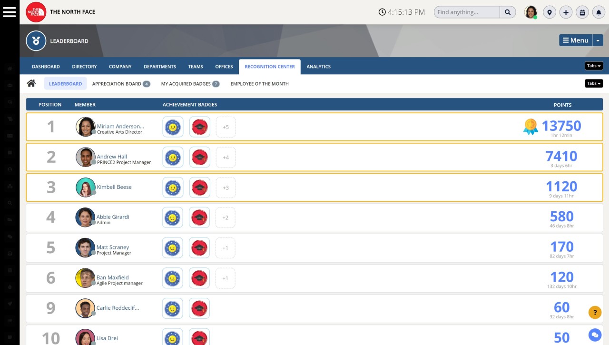This screenshot has width=609, height=345.
Task: Expand the dropdown arrow beside Menu
Action: 598,40
